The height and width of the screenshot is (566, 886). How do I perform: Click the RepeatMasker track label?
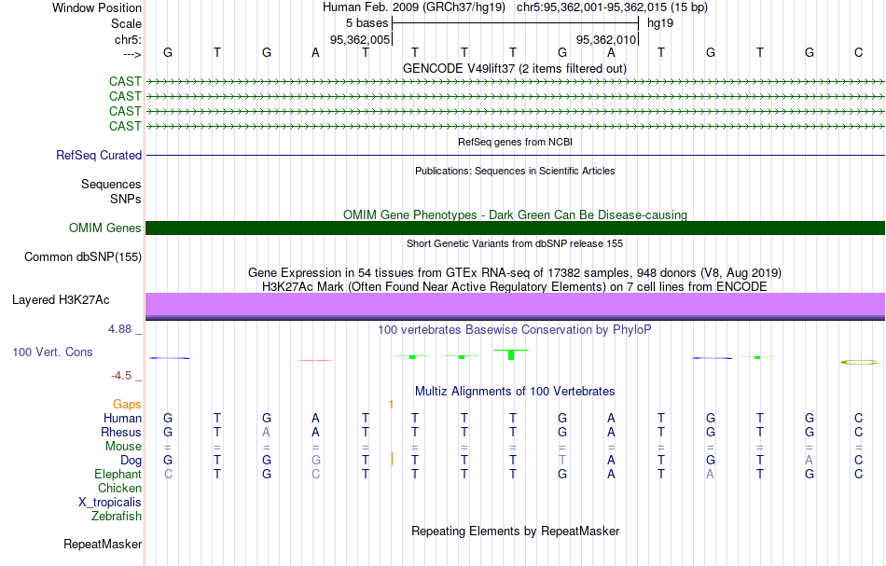[x=103, y=544]
